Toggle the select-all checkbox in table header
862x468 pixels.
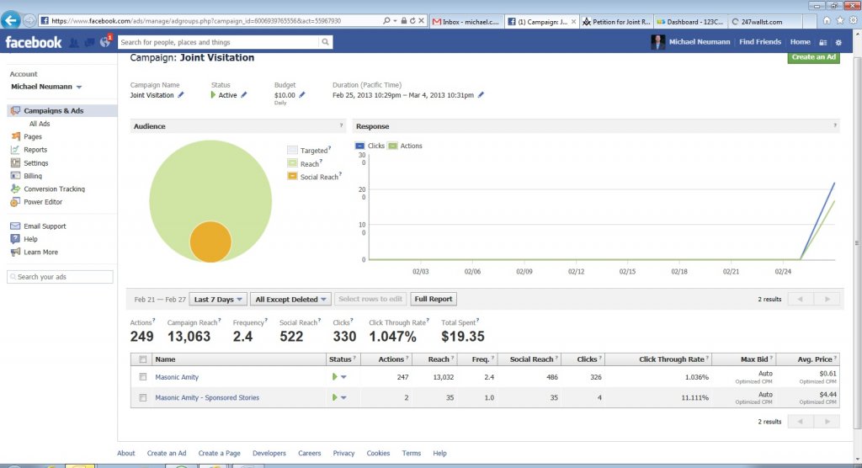(x=143, y=359)
